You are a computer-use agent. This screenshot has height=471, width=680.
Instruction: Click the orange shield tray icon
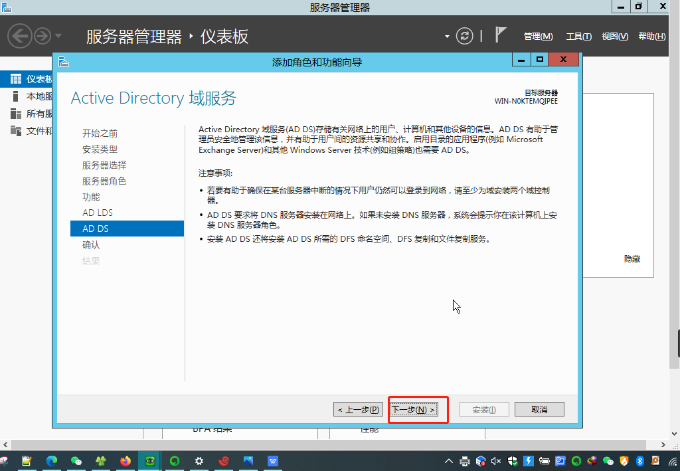(x=624, y=461)
